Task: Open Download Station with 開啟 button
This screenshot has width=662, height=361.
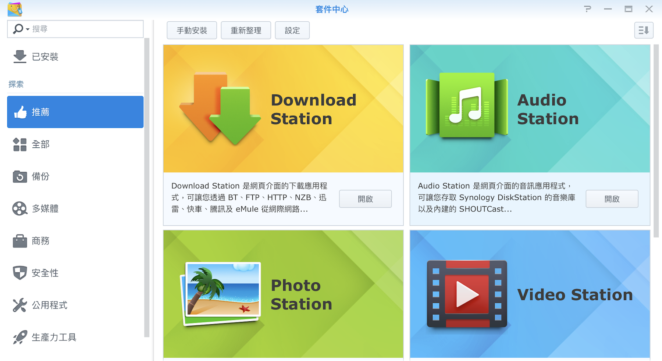Action: [x=365, y=199]
